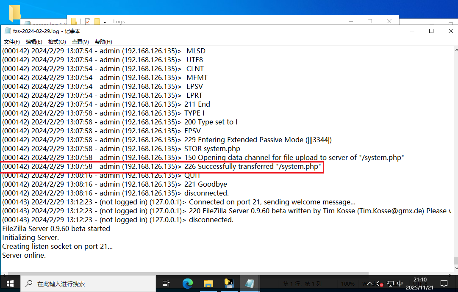Open the notification center icon
The width and height of the screenshot is (458, 292).
[x=444, y=283]
